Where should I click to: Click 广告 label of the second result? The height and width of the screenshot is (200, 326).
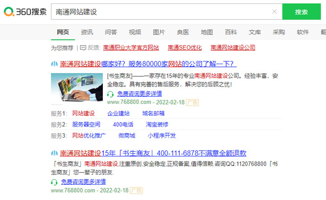click(x=136, y=190)
